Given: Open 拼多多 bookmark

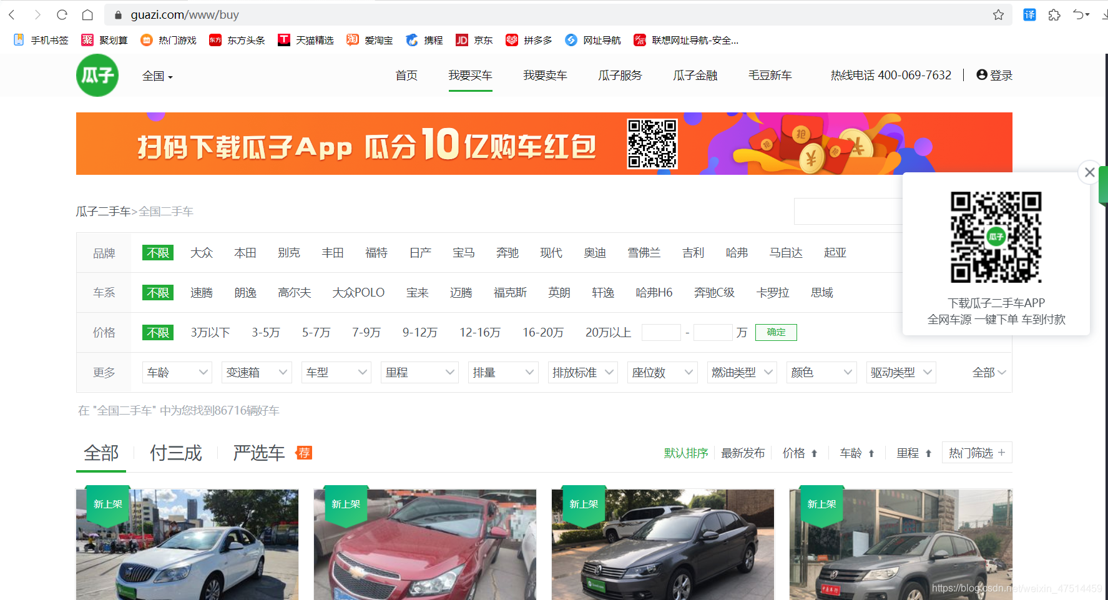Looking at the screenshot, I should pos(529,40).
